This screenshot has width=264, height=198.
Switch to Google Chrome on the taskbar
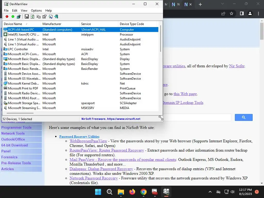tap(143, 192)
